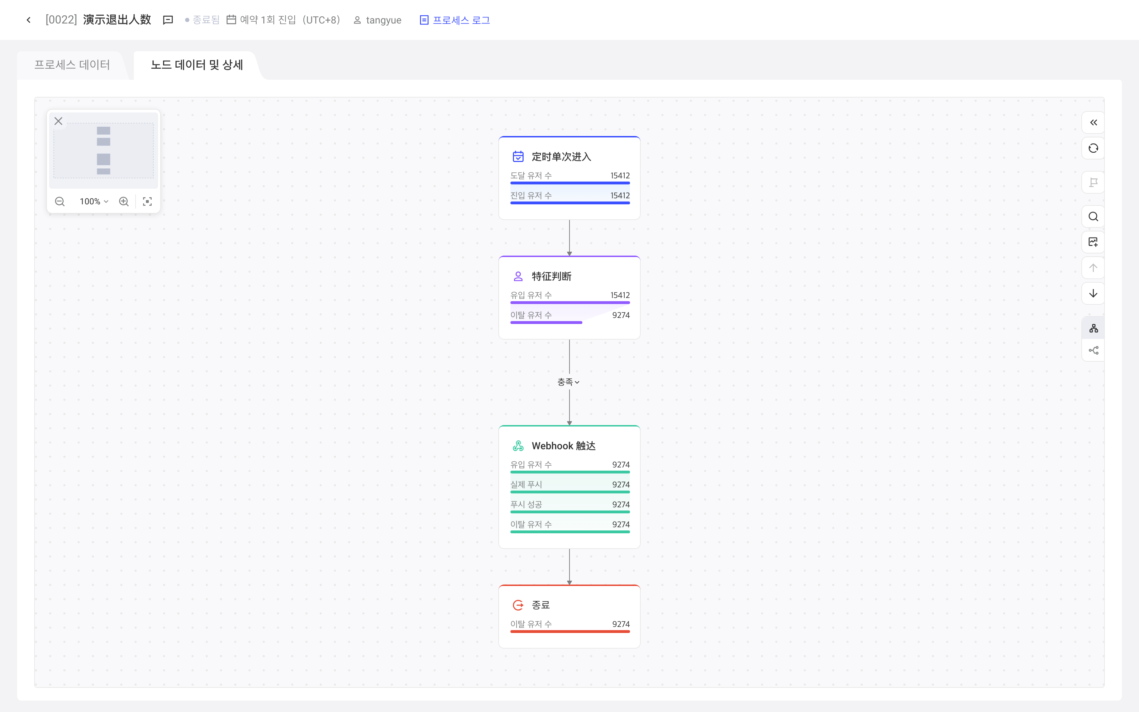
Task: Expand the 충족 branch label dropdown
Action: coord(568,382)
